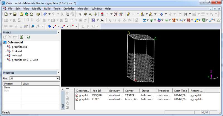This screenshot has width=223, height=116.
Task: Click the fx function icon
Action: [102, 20]
